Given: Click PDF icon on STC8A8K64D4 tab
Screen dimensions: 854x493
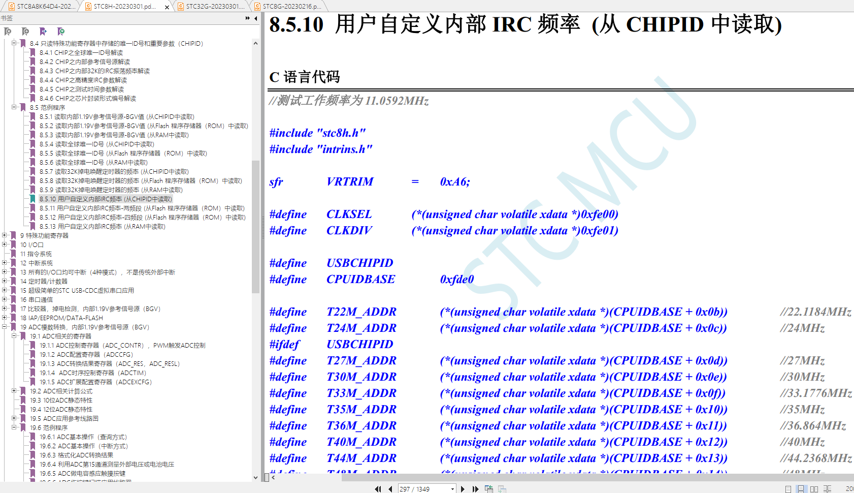Looking at the screenshot, I should [12, 7].
